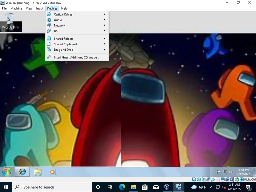Click the USB devices status icon

coord(213,179)
